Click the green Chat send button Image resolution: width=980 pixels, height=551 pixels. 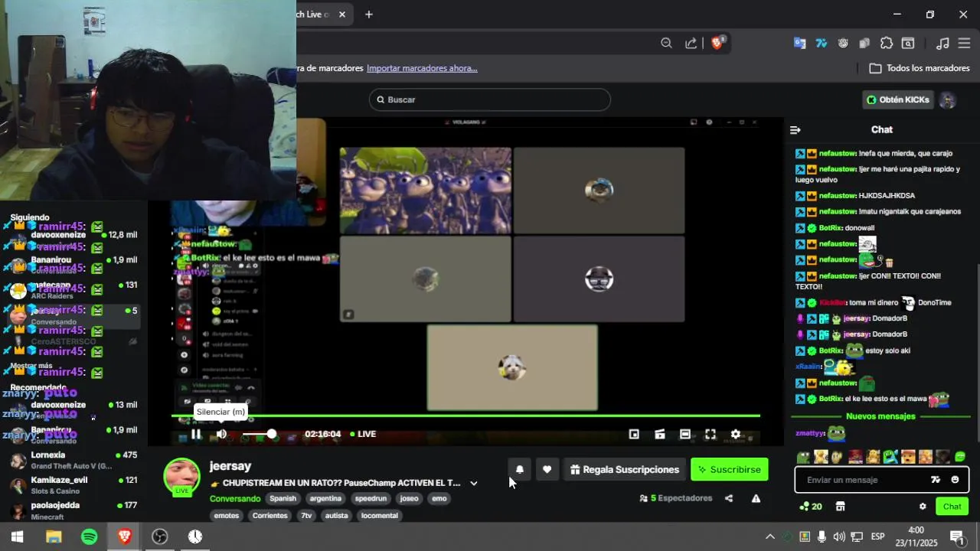tap(952, 507)
